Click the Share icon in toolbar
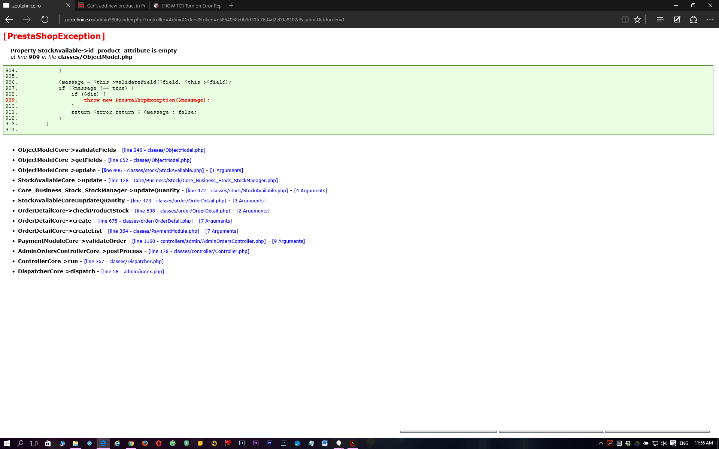This screenshot has height=449, width=719. tap(694, 19)
